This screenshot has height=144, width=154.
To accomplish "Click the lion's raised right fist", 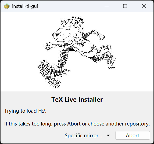I will click(102, 37).
